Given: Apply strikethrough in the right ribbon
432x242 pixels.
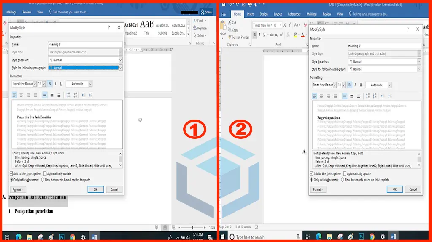Looking at the screenshot, I should (x=272, y=35).
